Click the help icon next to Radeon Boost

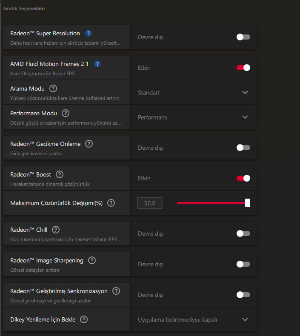(60, 174)
